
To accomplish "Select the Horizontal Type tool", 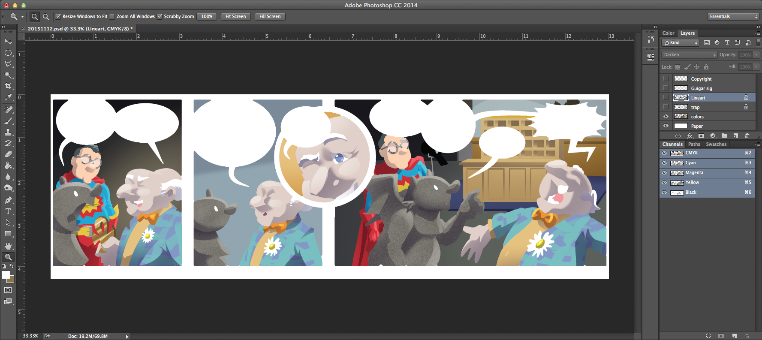I will pyautogui.click(x=8, y=211).
